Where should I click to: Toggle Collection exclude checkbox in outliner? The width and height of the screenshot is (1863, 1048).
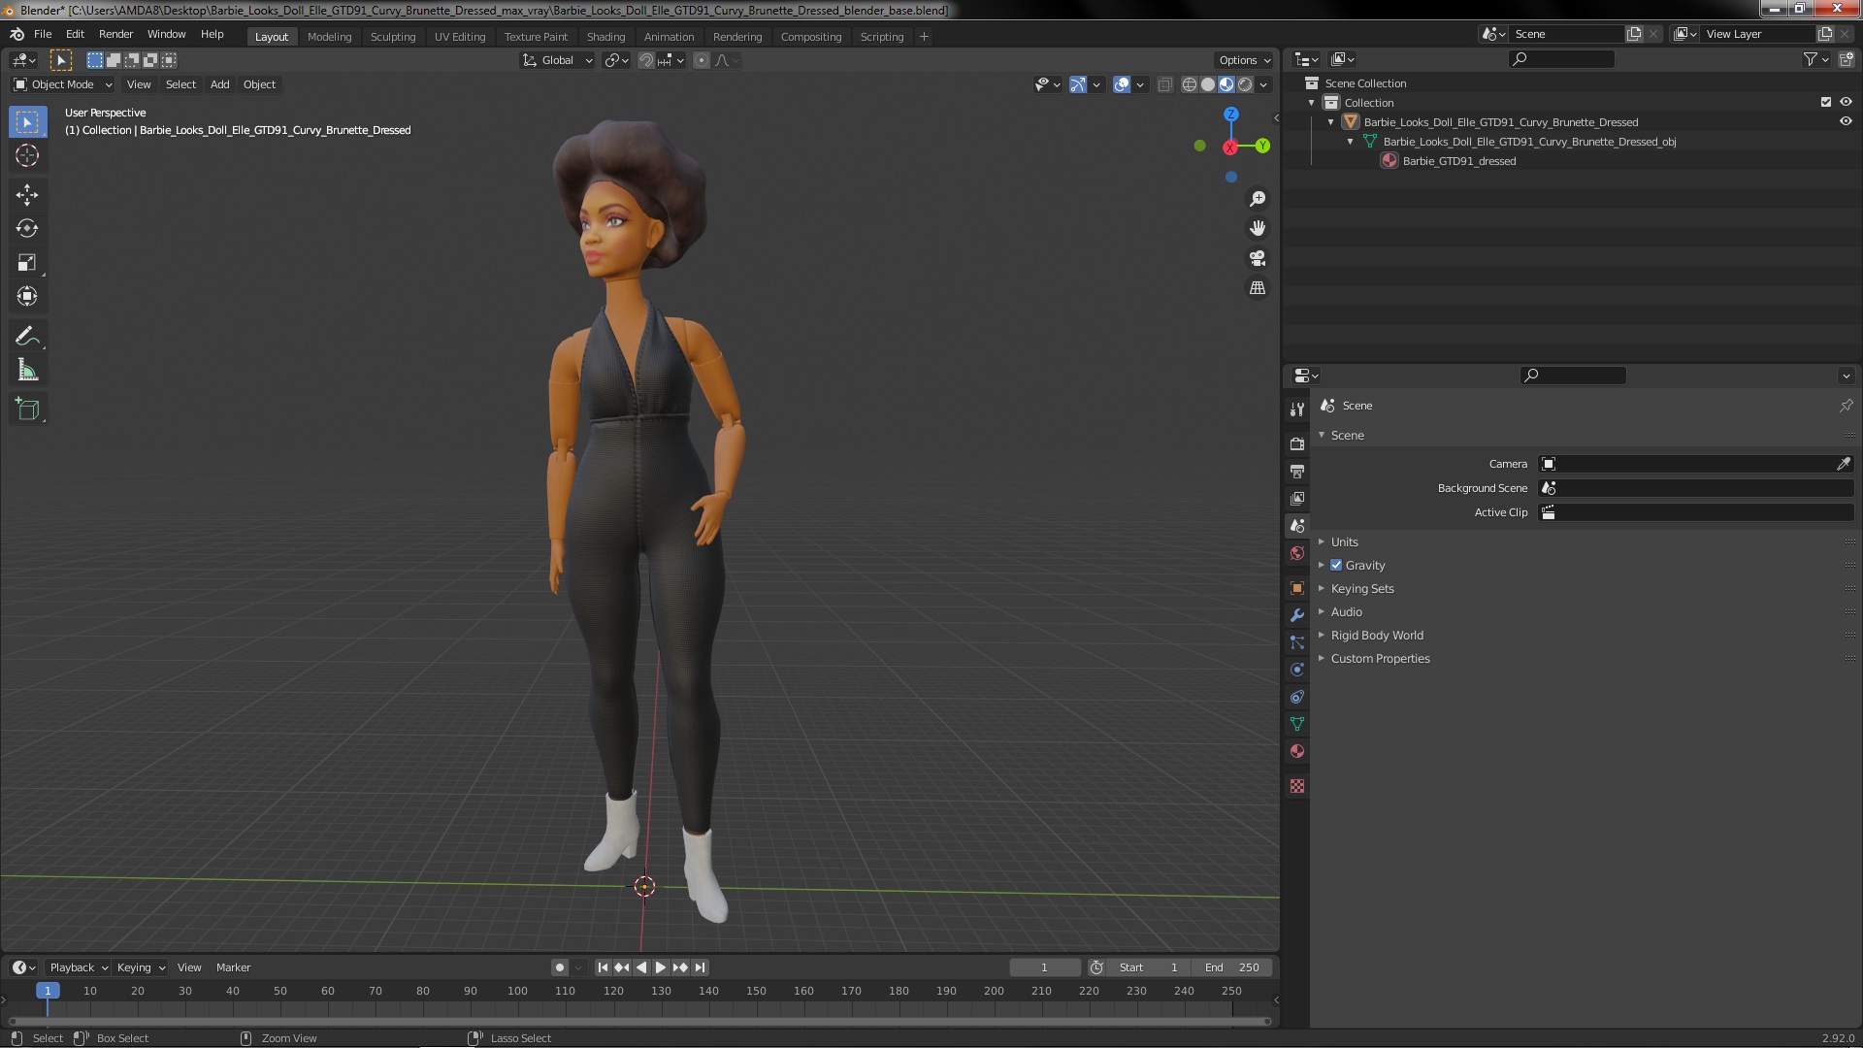pos(1826,102)
